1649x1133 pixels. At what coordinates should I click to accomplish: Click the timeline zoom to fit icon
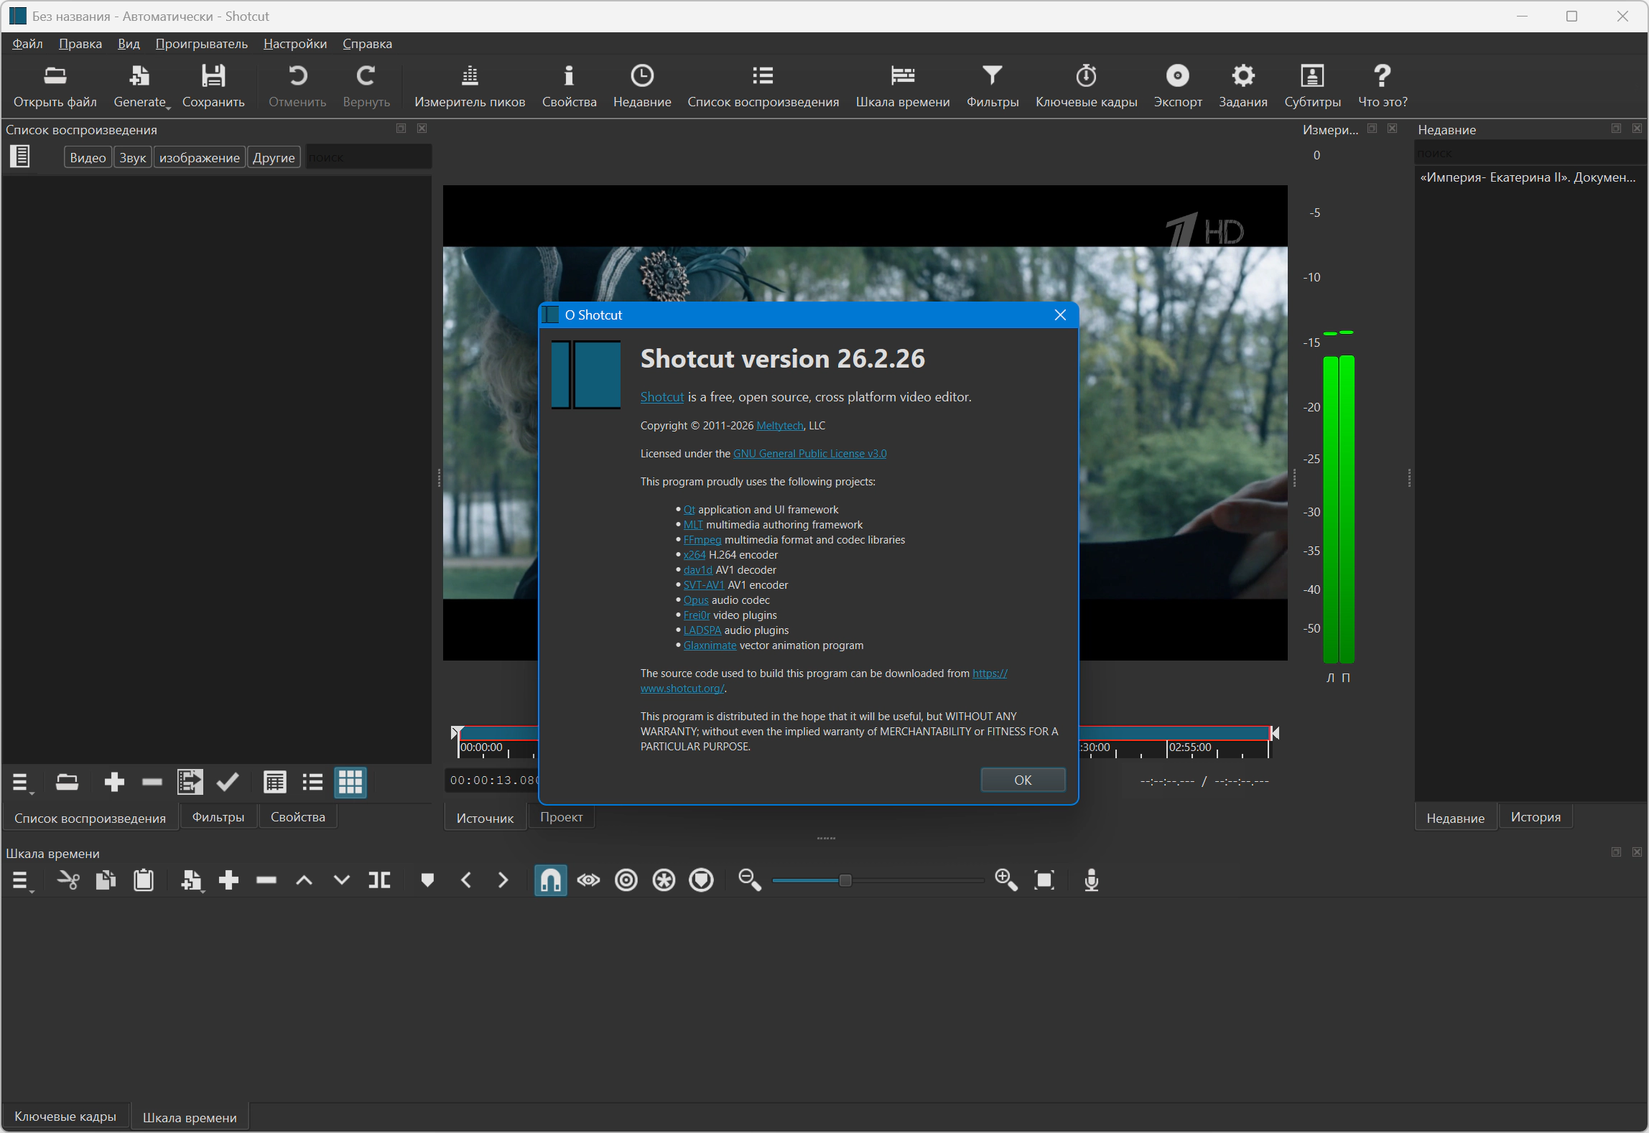pos(1044,880)
